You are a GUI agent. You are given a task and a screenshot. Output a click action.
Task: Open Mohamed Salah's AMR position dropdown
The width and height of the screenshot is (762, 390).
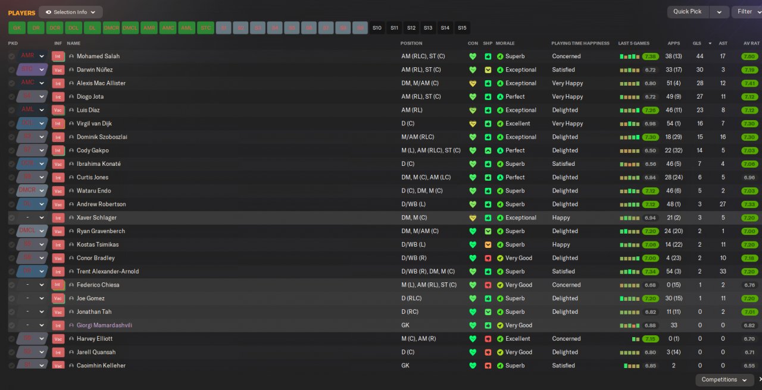click(x=42, y=56)
